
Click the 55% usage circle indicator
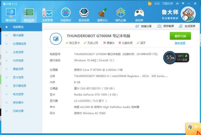pyautogui.click(x=170, y=58)
